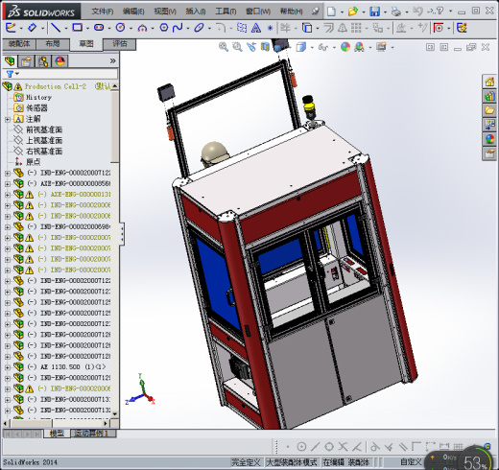
Task: Open Design Library in task pane
Action: point(489,96)
